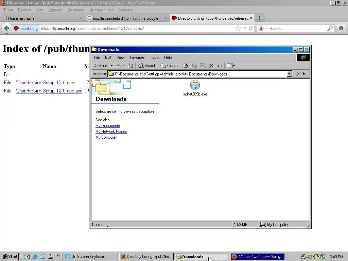Click Яндекс search input field
The width and height of the screenshot is (348, 261).
coord(297,29)
